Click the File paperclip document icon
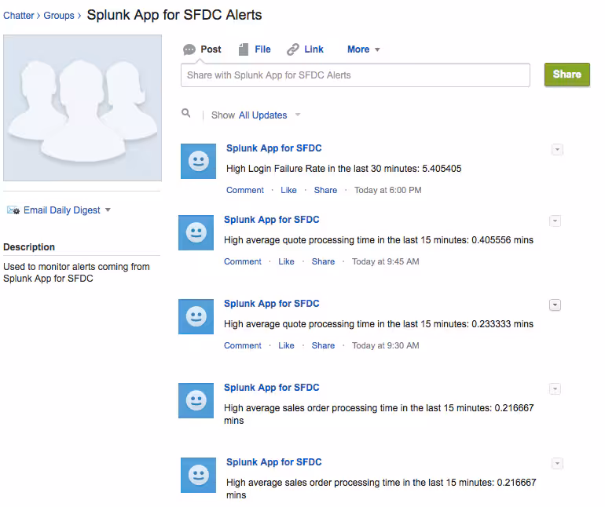This screenshot has height=507, width=605. (x=244, y=49)
